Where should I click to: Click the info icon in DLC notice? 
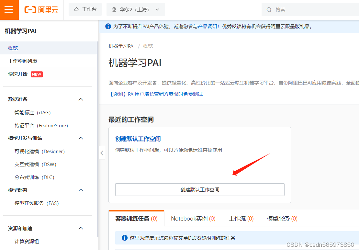pos(125,238)
